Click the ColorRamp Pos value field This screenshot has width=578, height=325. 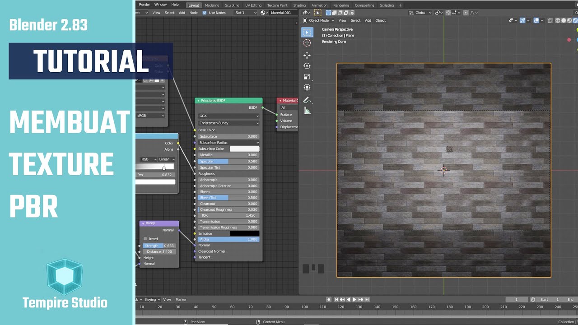coord(155,175)
